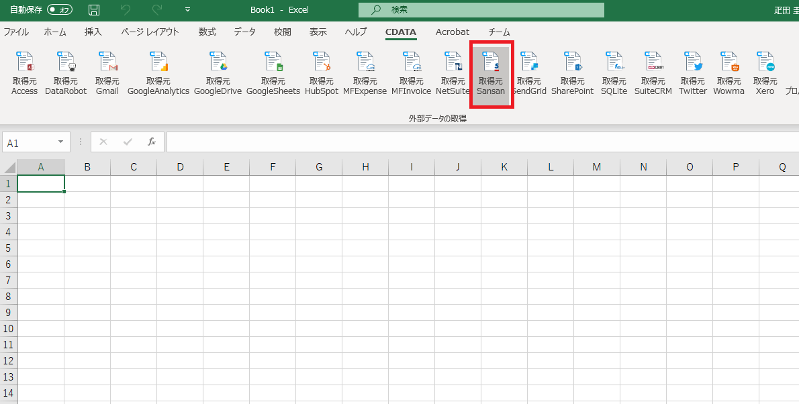The height and width of the screenshot is (404, 799).
Task: Open the SuiteCRM data source
Action: (x=653, y=73)
